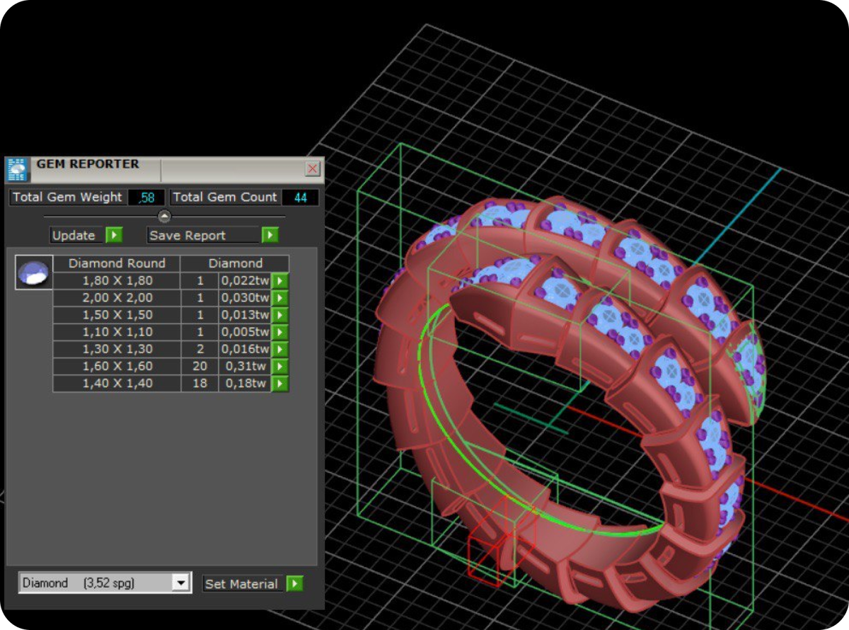The width and height of the screenshot is (849, 630).
Task: Click the green arrow beside Save Report
Action: [270, 235]
